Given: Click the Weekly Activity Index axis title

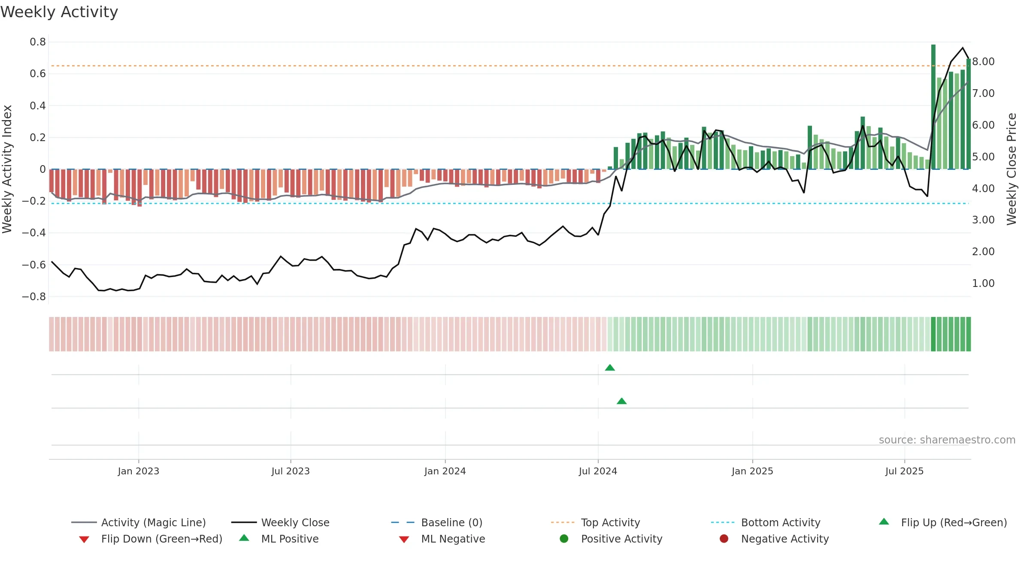Looking at the screenshot, I should click(7, 169).
